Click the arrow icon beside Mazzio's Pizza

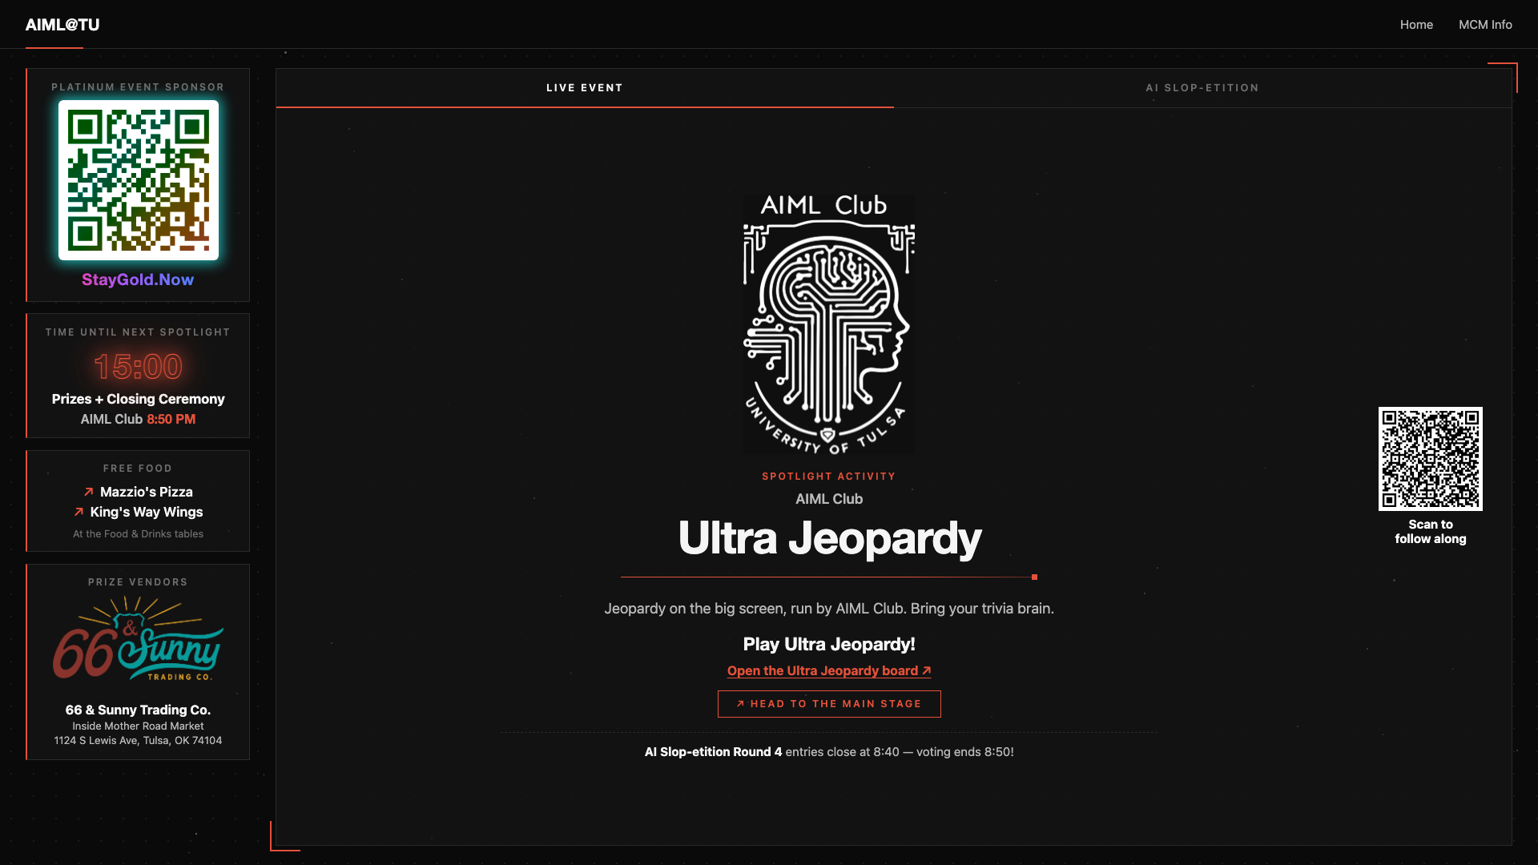pyautogui.click(x=89, y=492)
